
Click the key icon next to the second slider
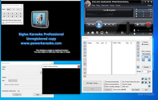136,11
